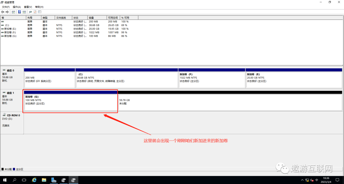Open the 帮助(H) menu
The width and height of the screenshot is (344, 184).
point(39,7)
